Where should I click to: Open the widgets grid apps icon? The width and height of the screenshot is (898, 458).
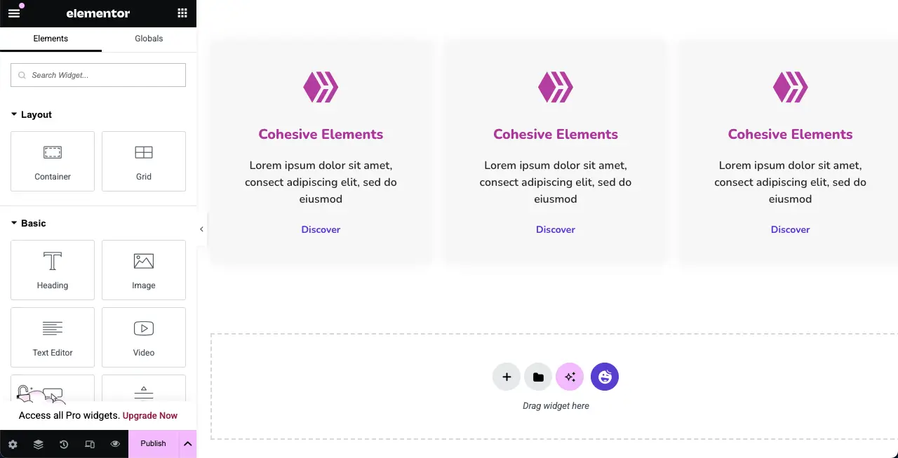click(182, 13)
